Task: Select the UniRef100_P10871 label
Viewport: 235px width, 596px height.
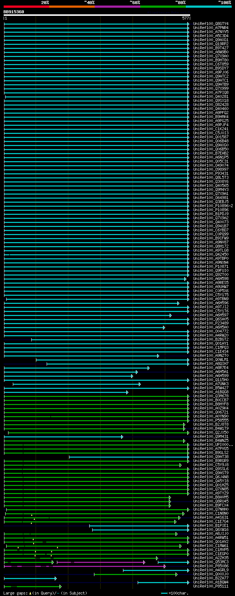Action: pyautogui.click(x=211, y=267)
